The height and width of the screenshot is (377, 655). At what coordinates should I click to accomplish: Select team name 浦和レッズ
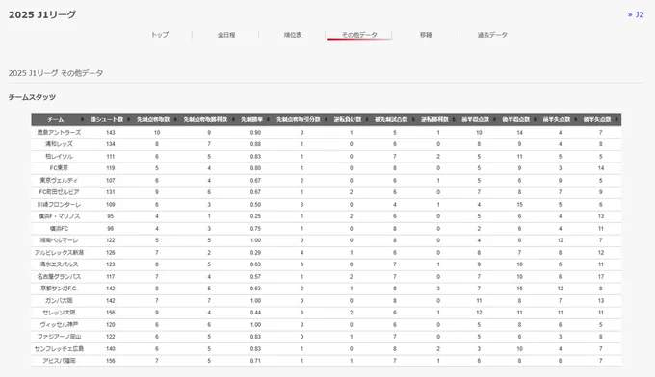pos(59,144)
